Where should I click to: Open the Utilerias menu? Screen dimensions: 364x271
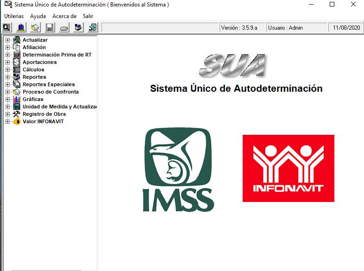14,16
